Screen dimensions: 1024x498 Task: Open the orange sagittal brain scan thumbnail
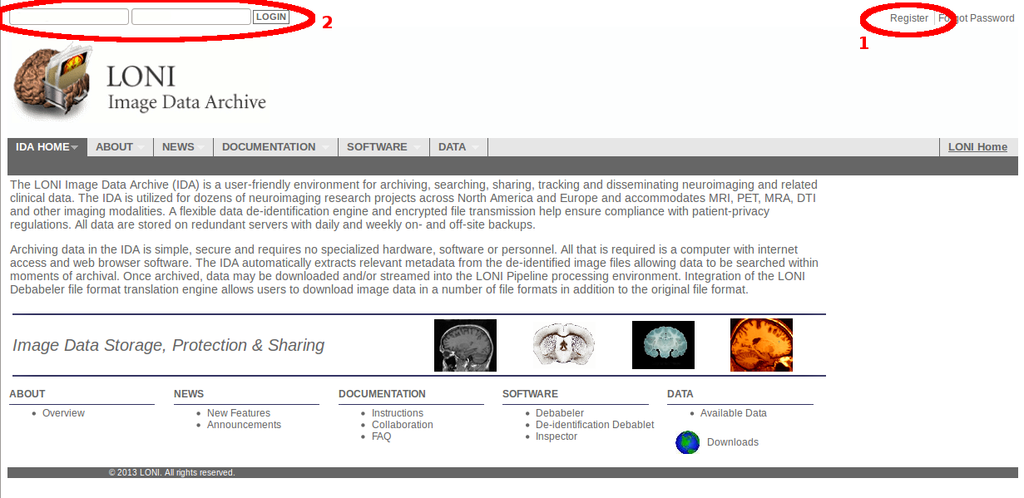(761, 345)
